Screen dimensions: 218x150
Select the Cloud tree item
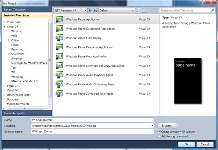(15, 45)
